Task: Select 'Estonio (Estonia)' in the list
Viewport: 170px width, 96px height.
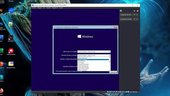Action: (x=93, y=58)
